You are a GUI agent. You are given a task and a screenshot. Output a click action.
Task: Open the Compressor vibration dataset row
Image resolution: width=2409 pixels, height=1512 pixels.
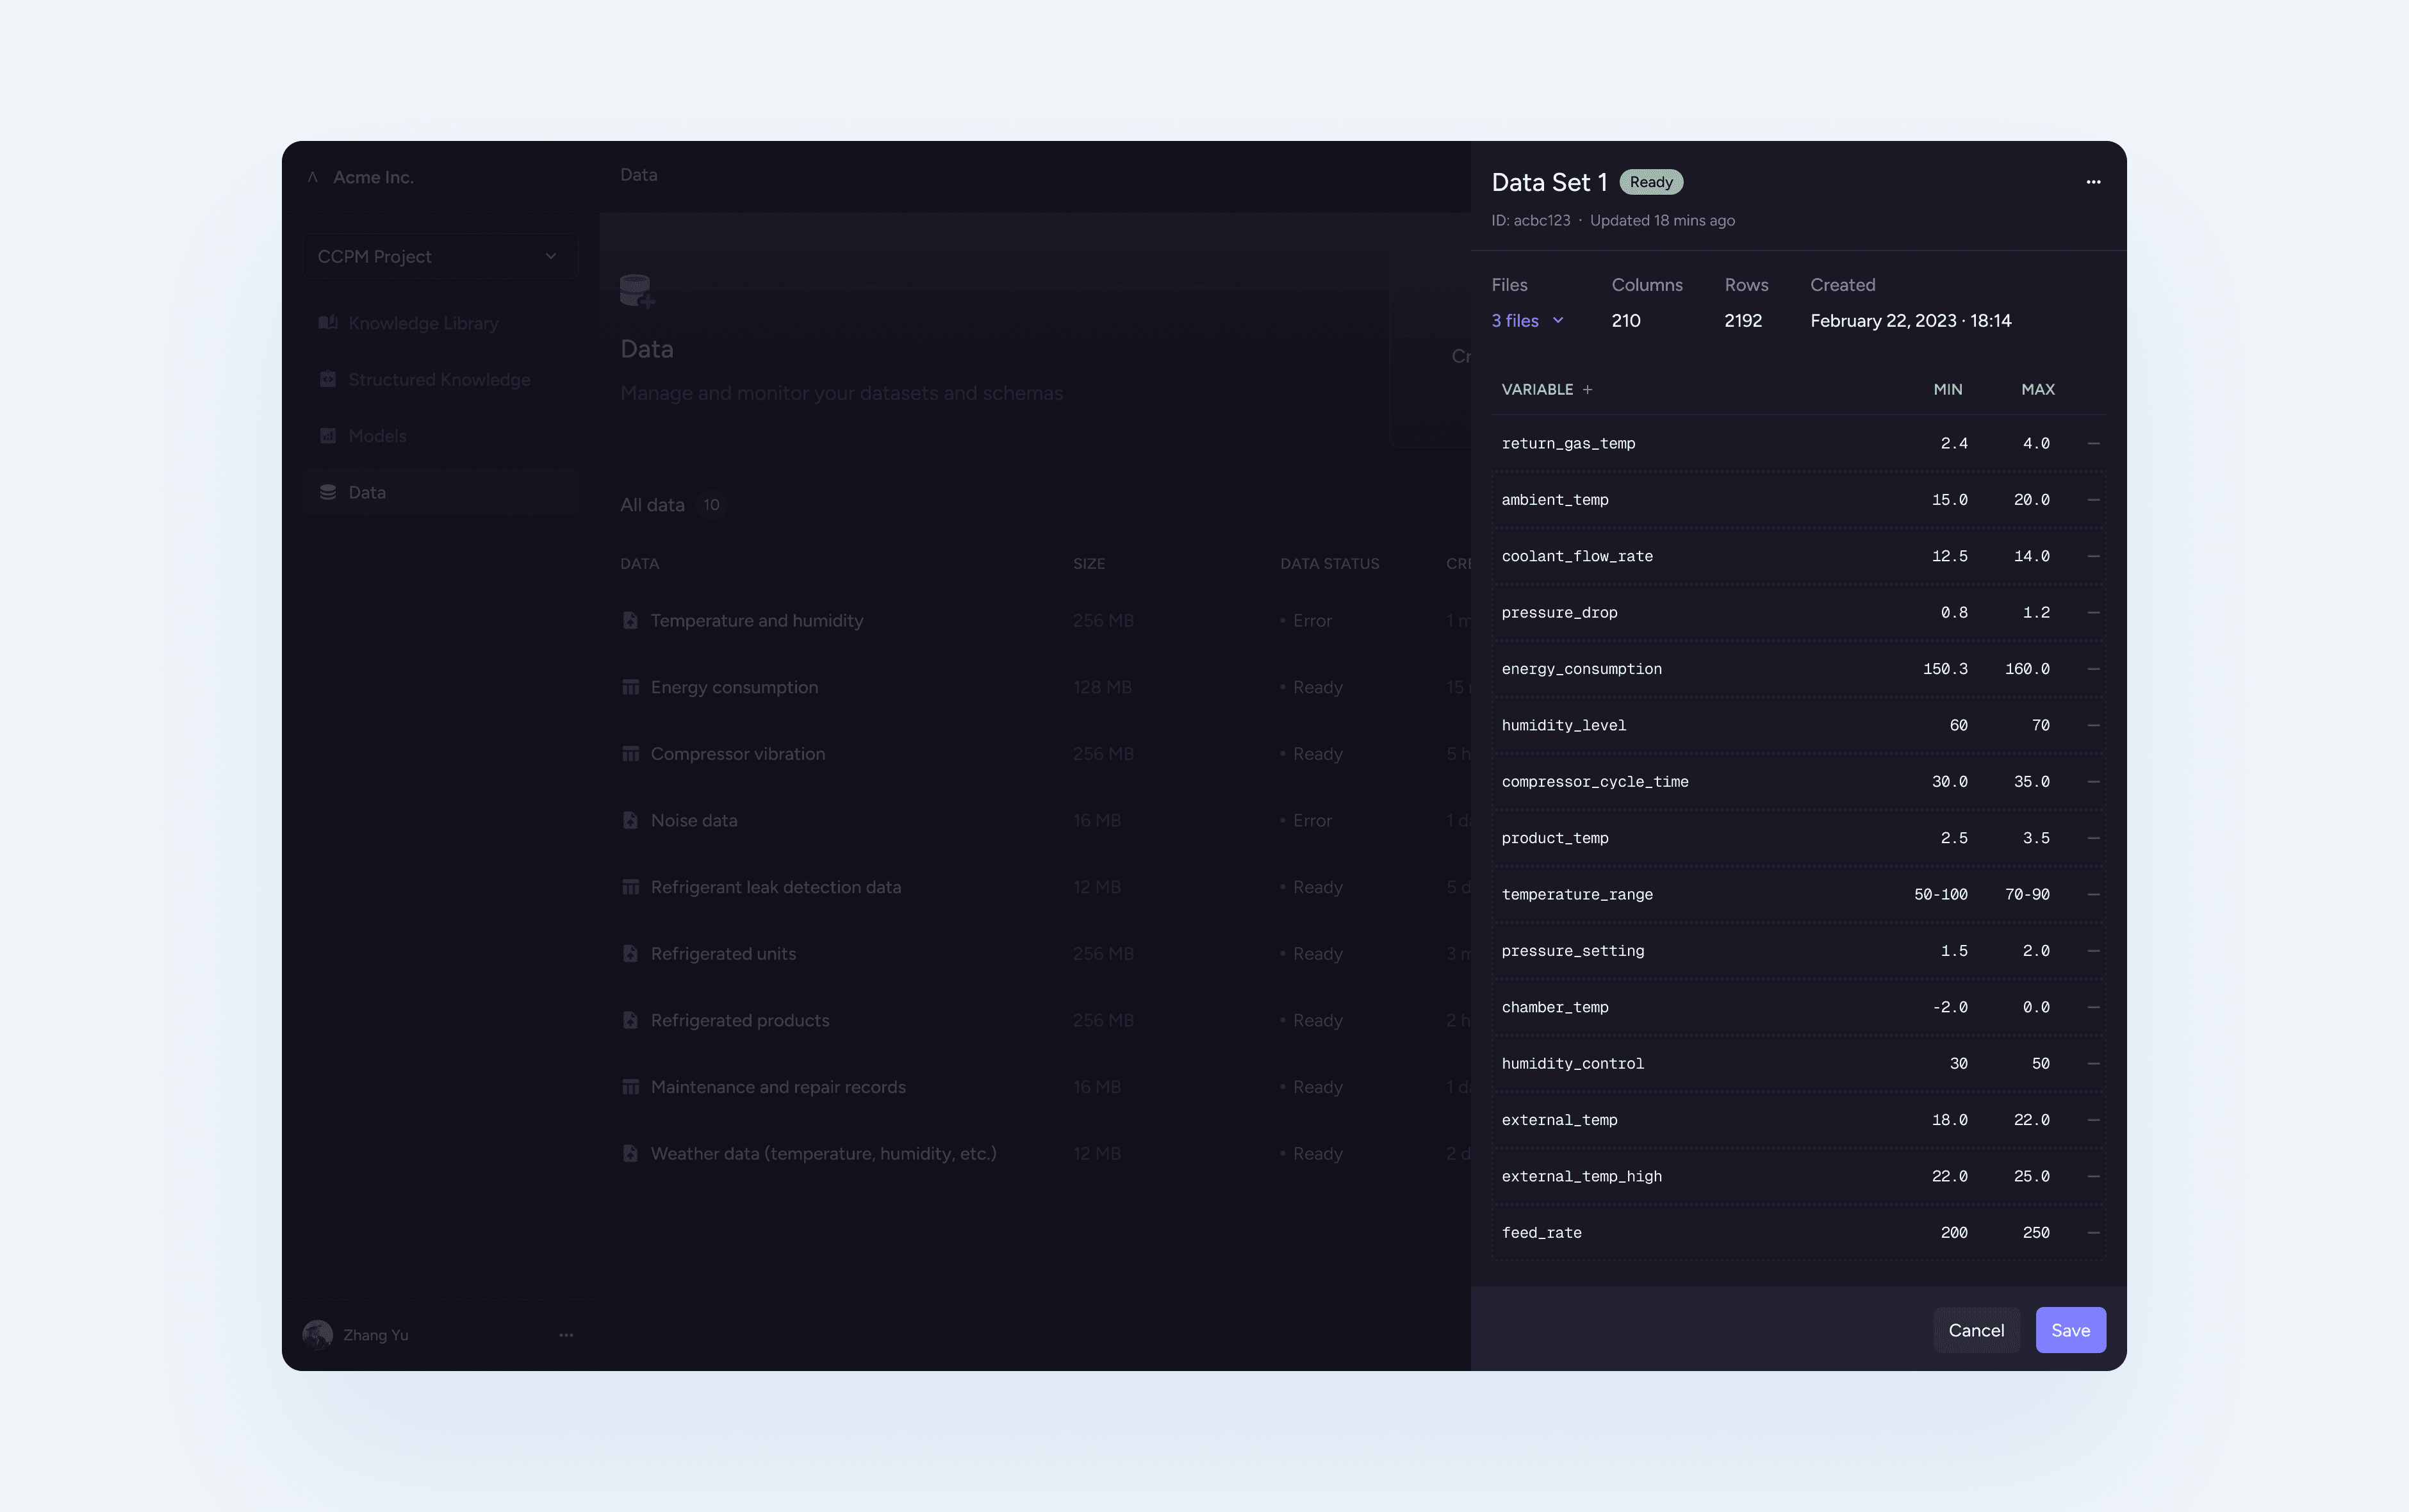click(737, 754)
